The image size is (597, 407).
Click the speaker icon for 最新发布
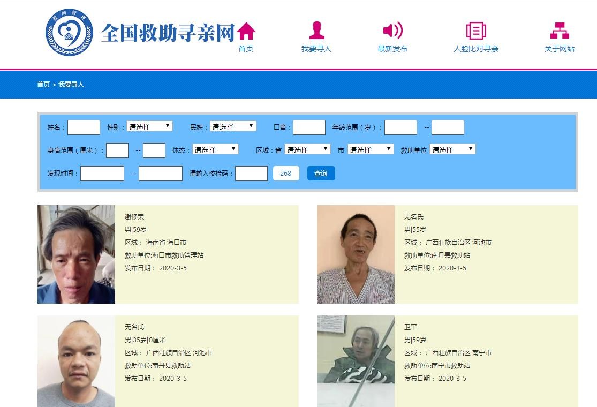(x=392, y=31)
